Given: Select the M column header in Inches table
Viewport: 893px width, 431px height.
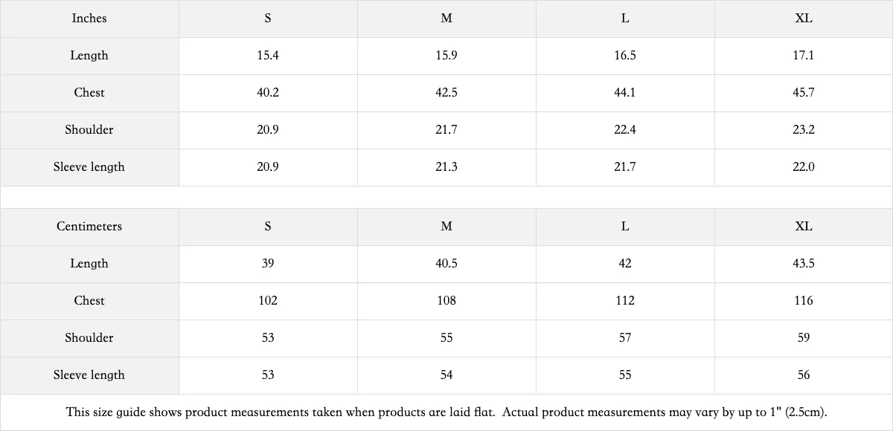Looking at the screenshot, I should pos(446,19).
